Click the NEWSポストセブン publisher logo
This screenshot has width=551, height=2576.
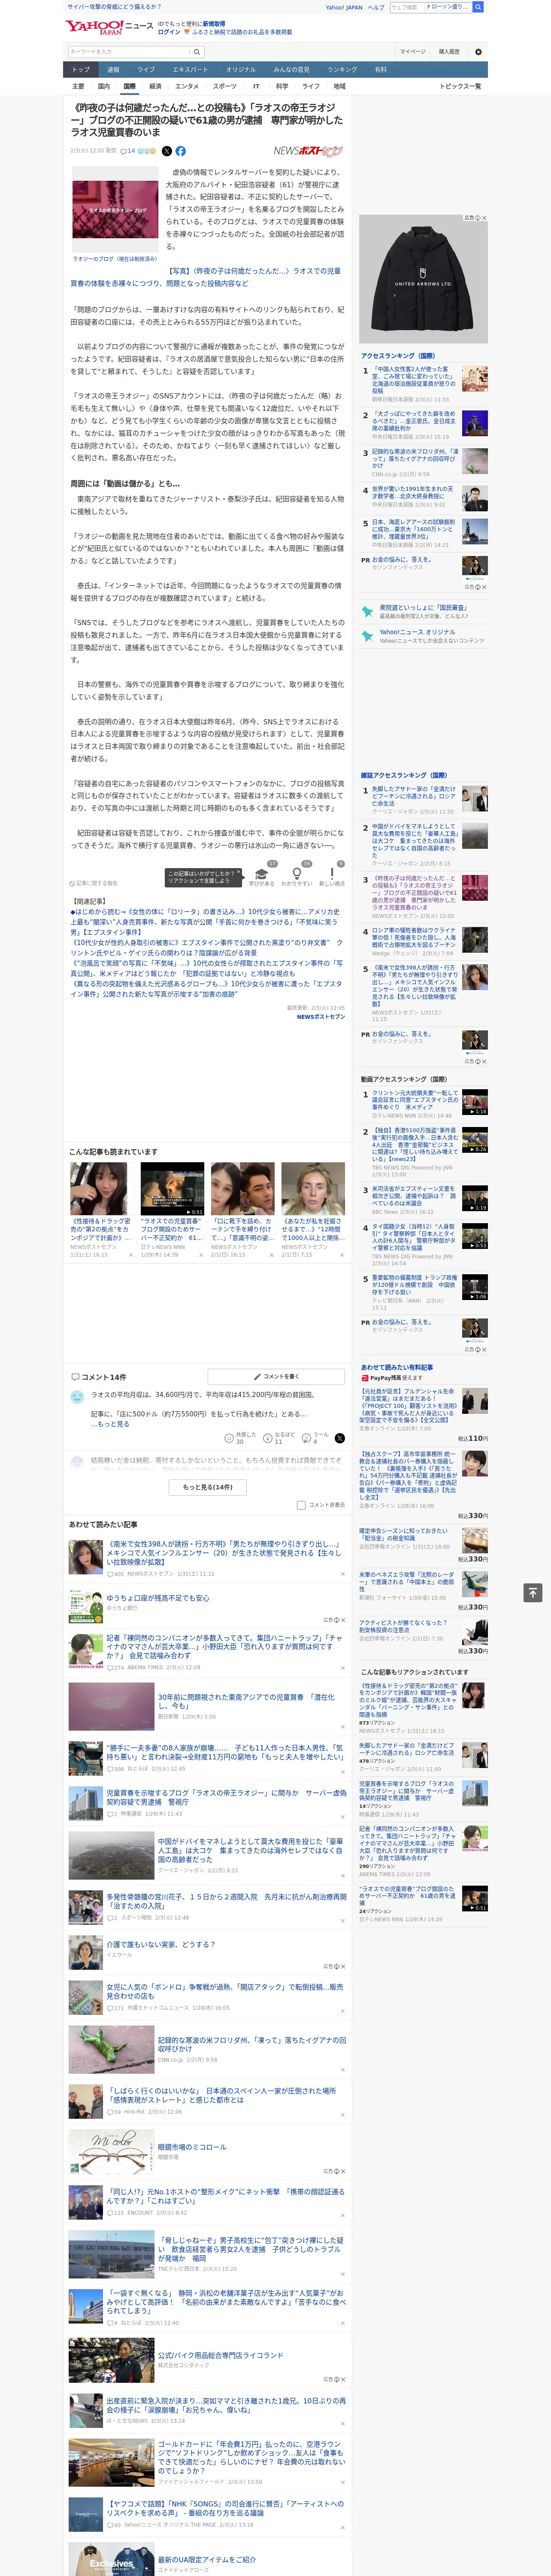tap(308, 151)
